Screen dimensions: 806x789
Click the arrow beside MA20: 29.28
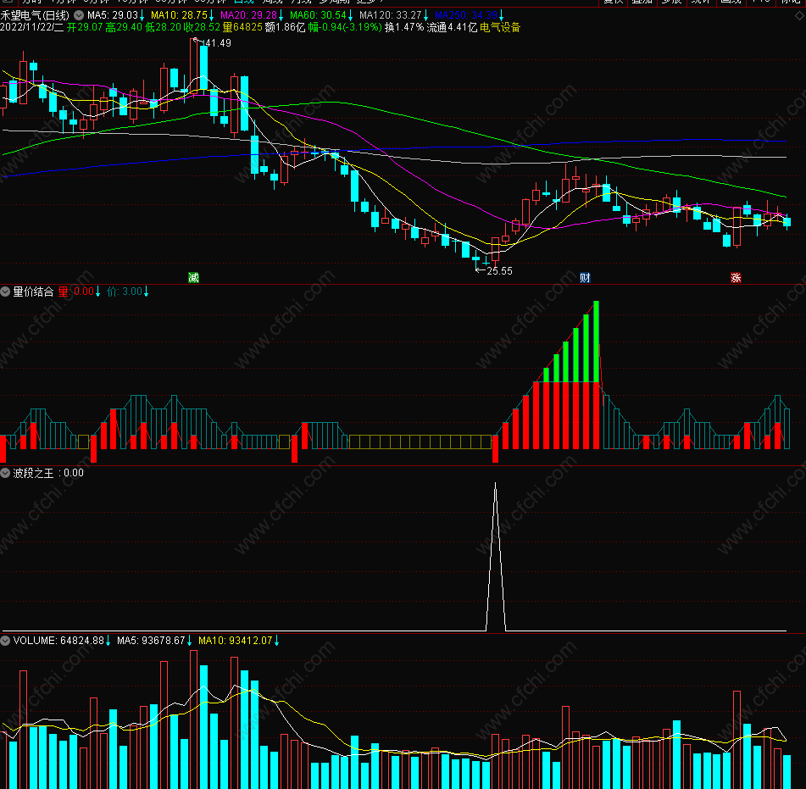[281, 15]
